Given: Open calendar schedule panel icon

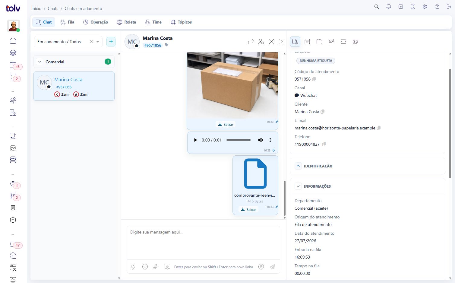Looking at the screenshot, I should tap(319, 42).
